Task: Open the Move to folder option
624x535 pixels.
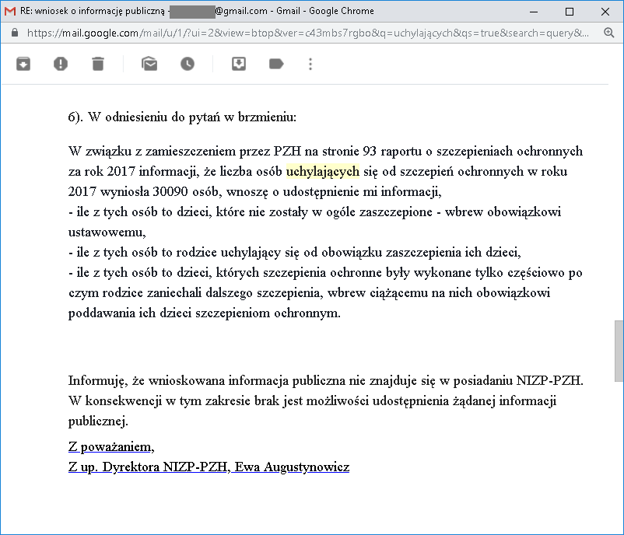Action: 239,64
